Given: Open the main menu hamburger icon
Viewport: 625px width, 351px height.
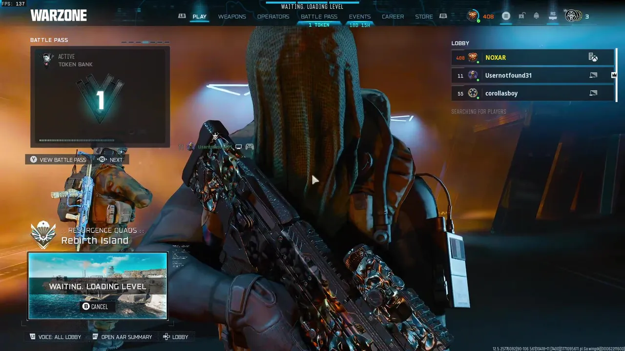Looking at the screenshot, I should point(506,16).
